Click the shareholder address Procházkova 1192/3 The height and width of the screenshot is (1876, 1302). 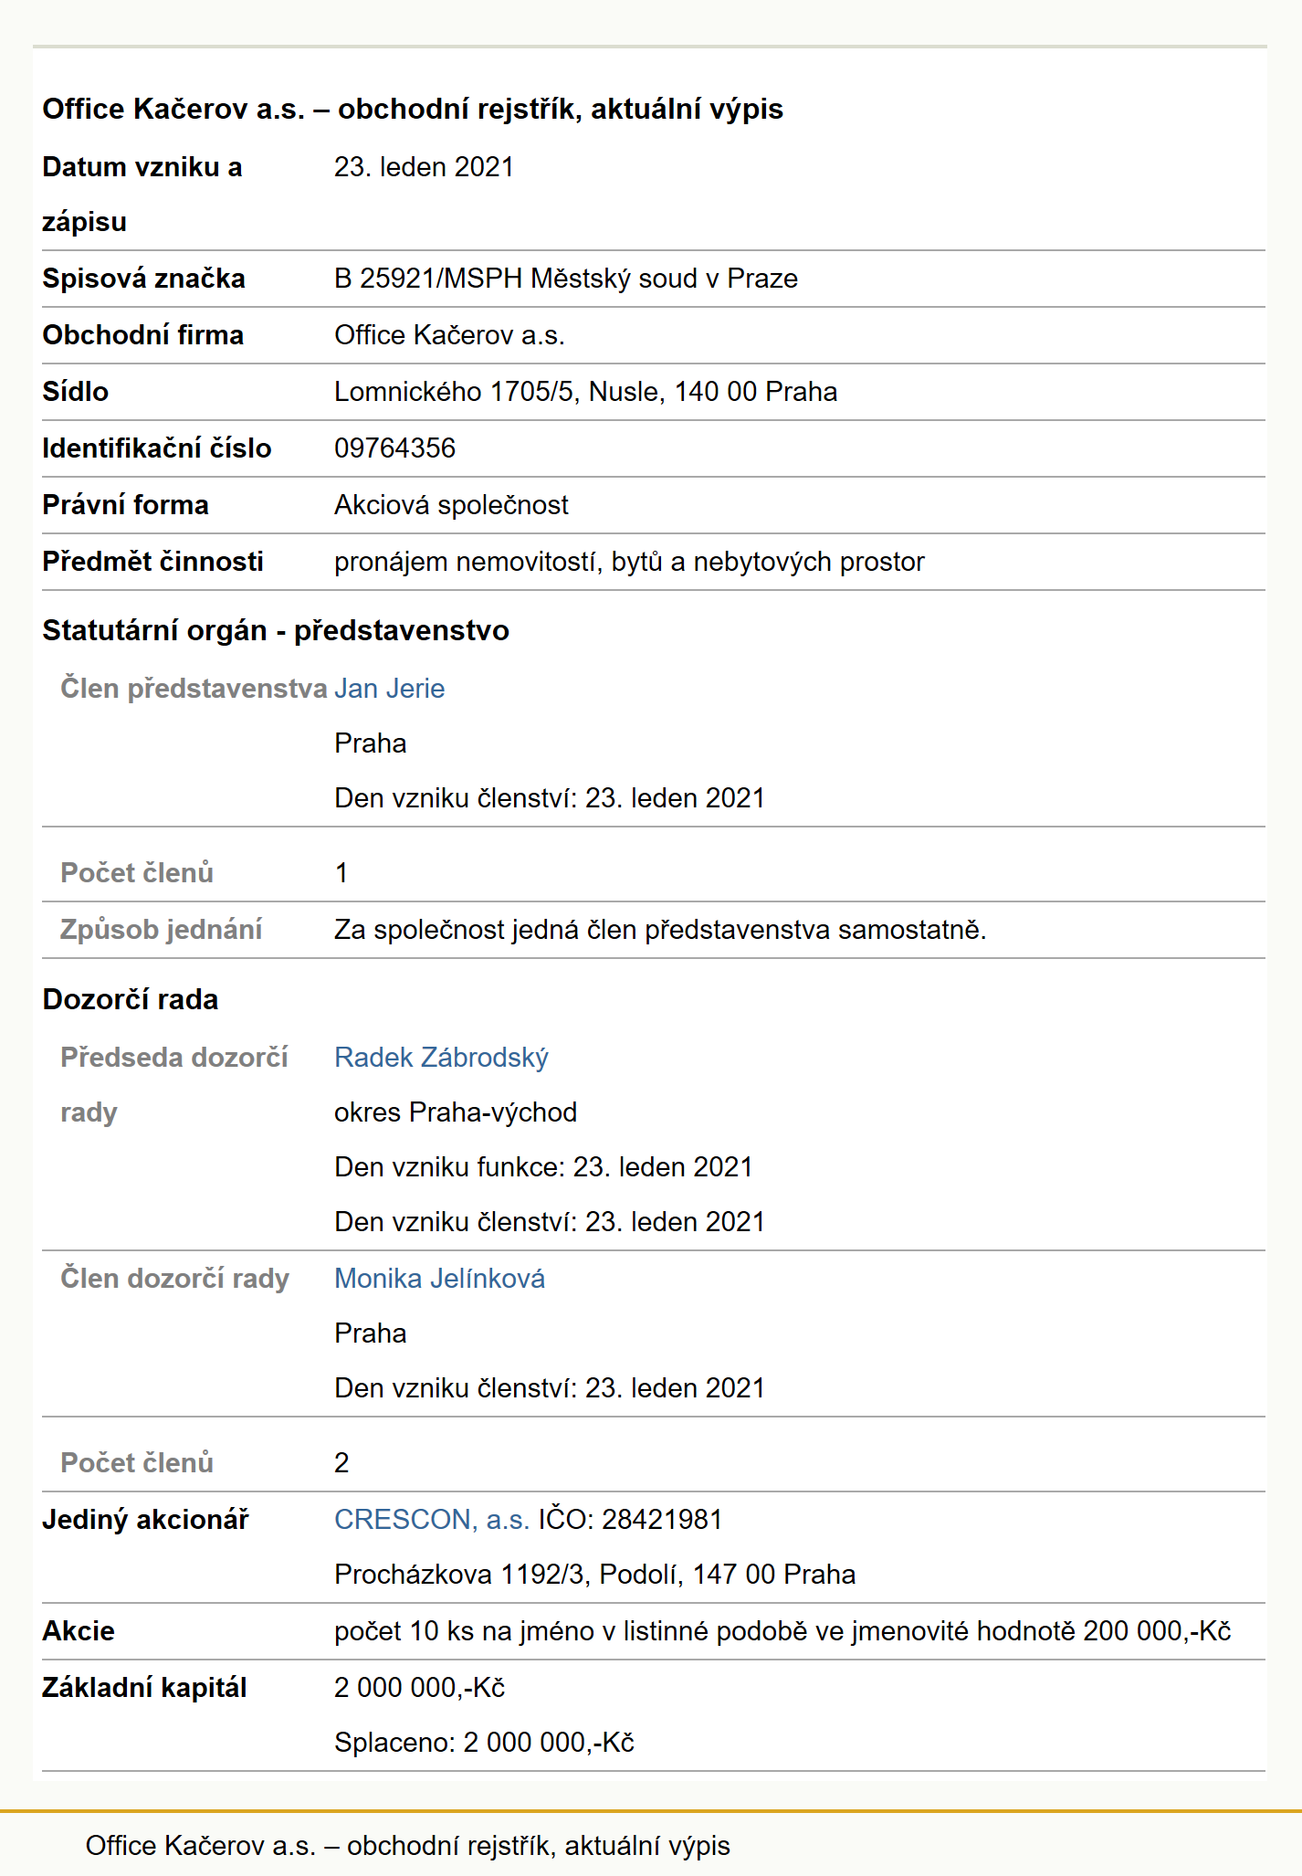[594, 1575]
